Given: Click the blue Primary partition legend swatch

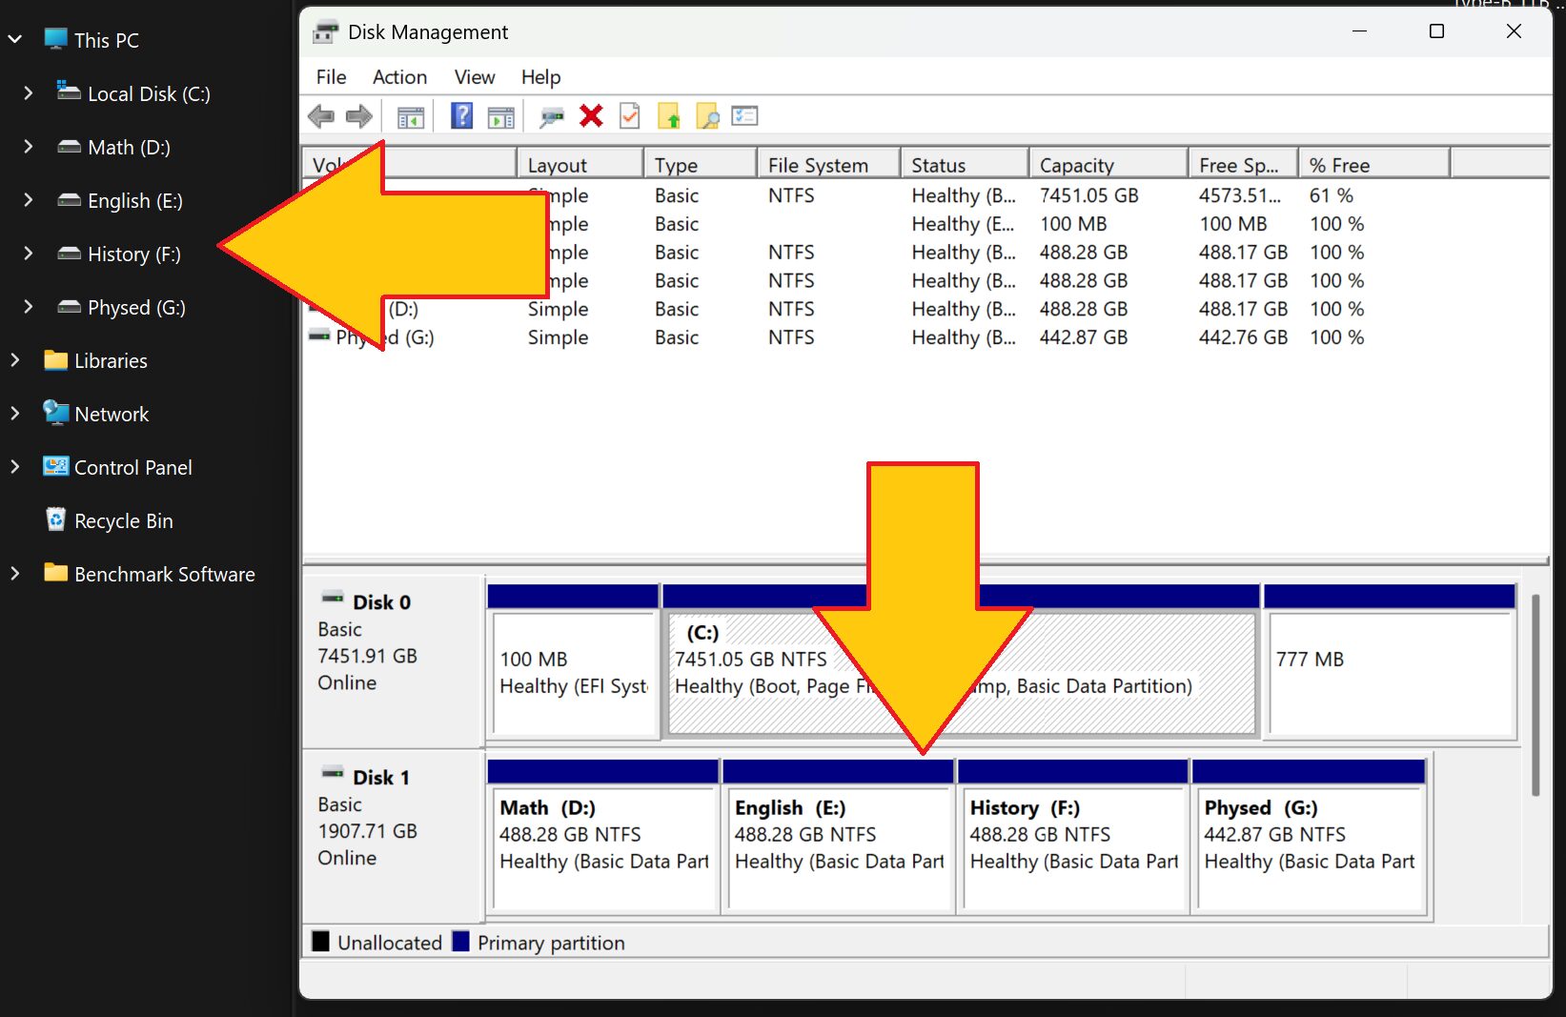Looking at the screenshot, I should [461, 942].
